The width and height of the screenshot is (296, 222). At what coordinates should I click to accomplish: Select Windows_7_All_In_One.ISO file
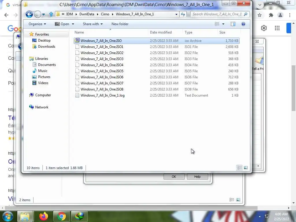156,40
